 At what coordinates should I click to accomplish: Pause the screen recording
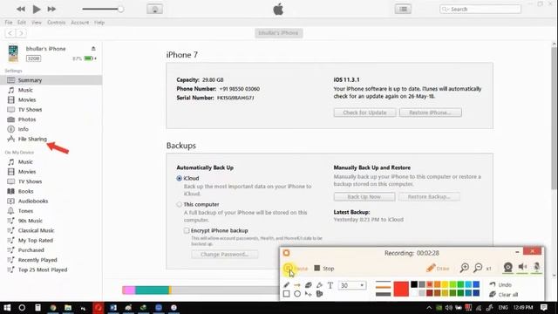click(x=296, y=269)
